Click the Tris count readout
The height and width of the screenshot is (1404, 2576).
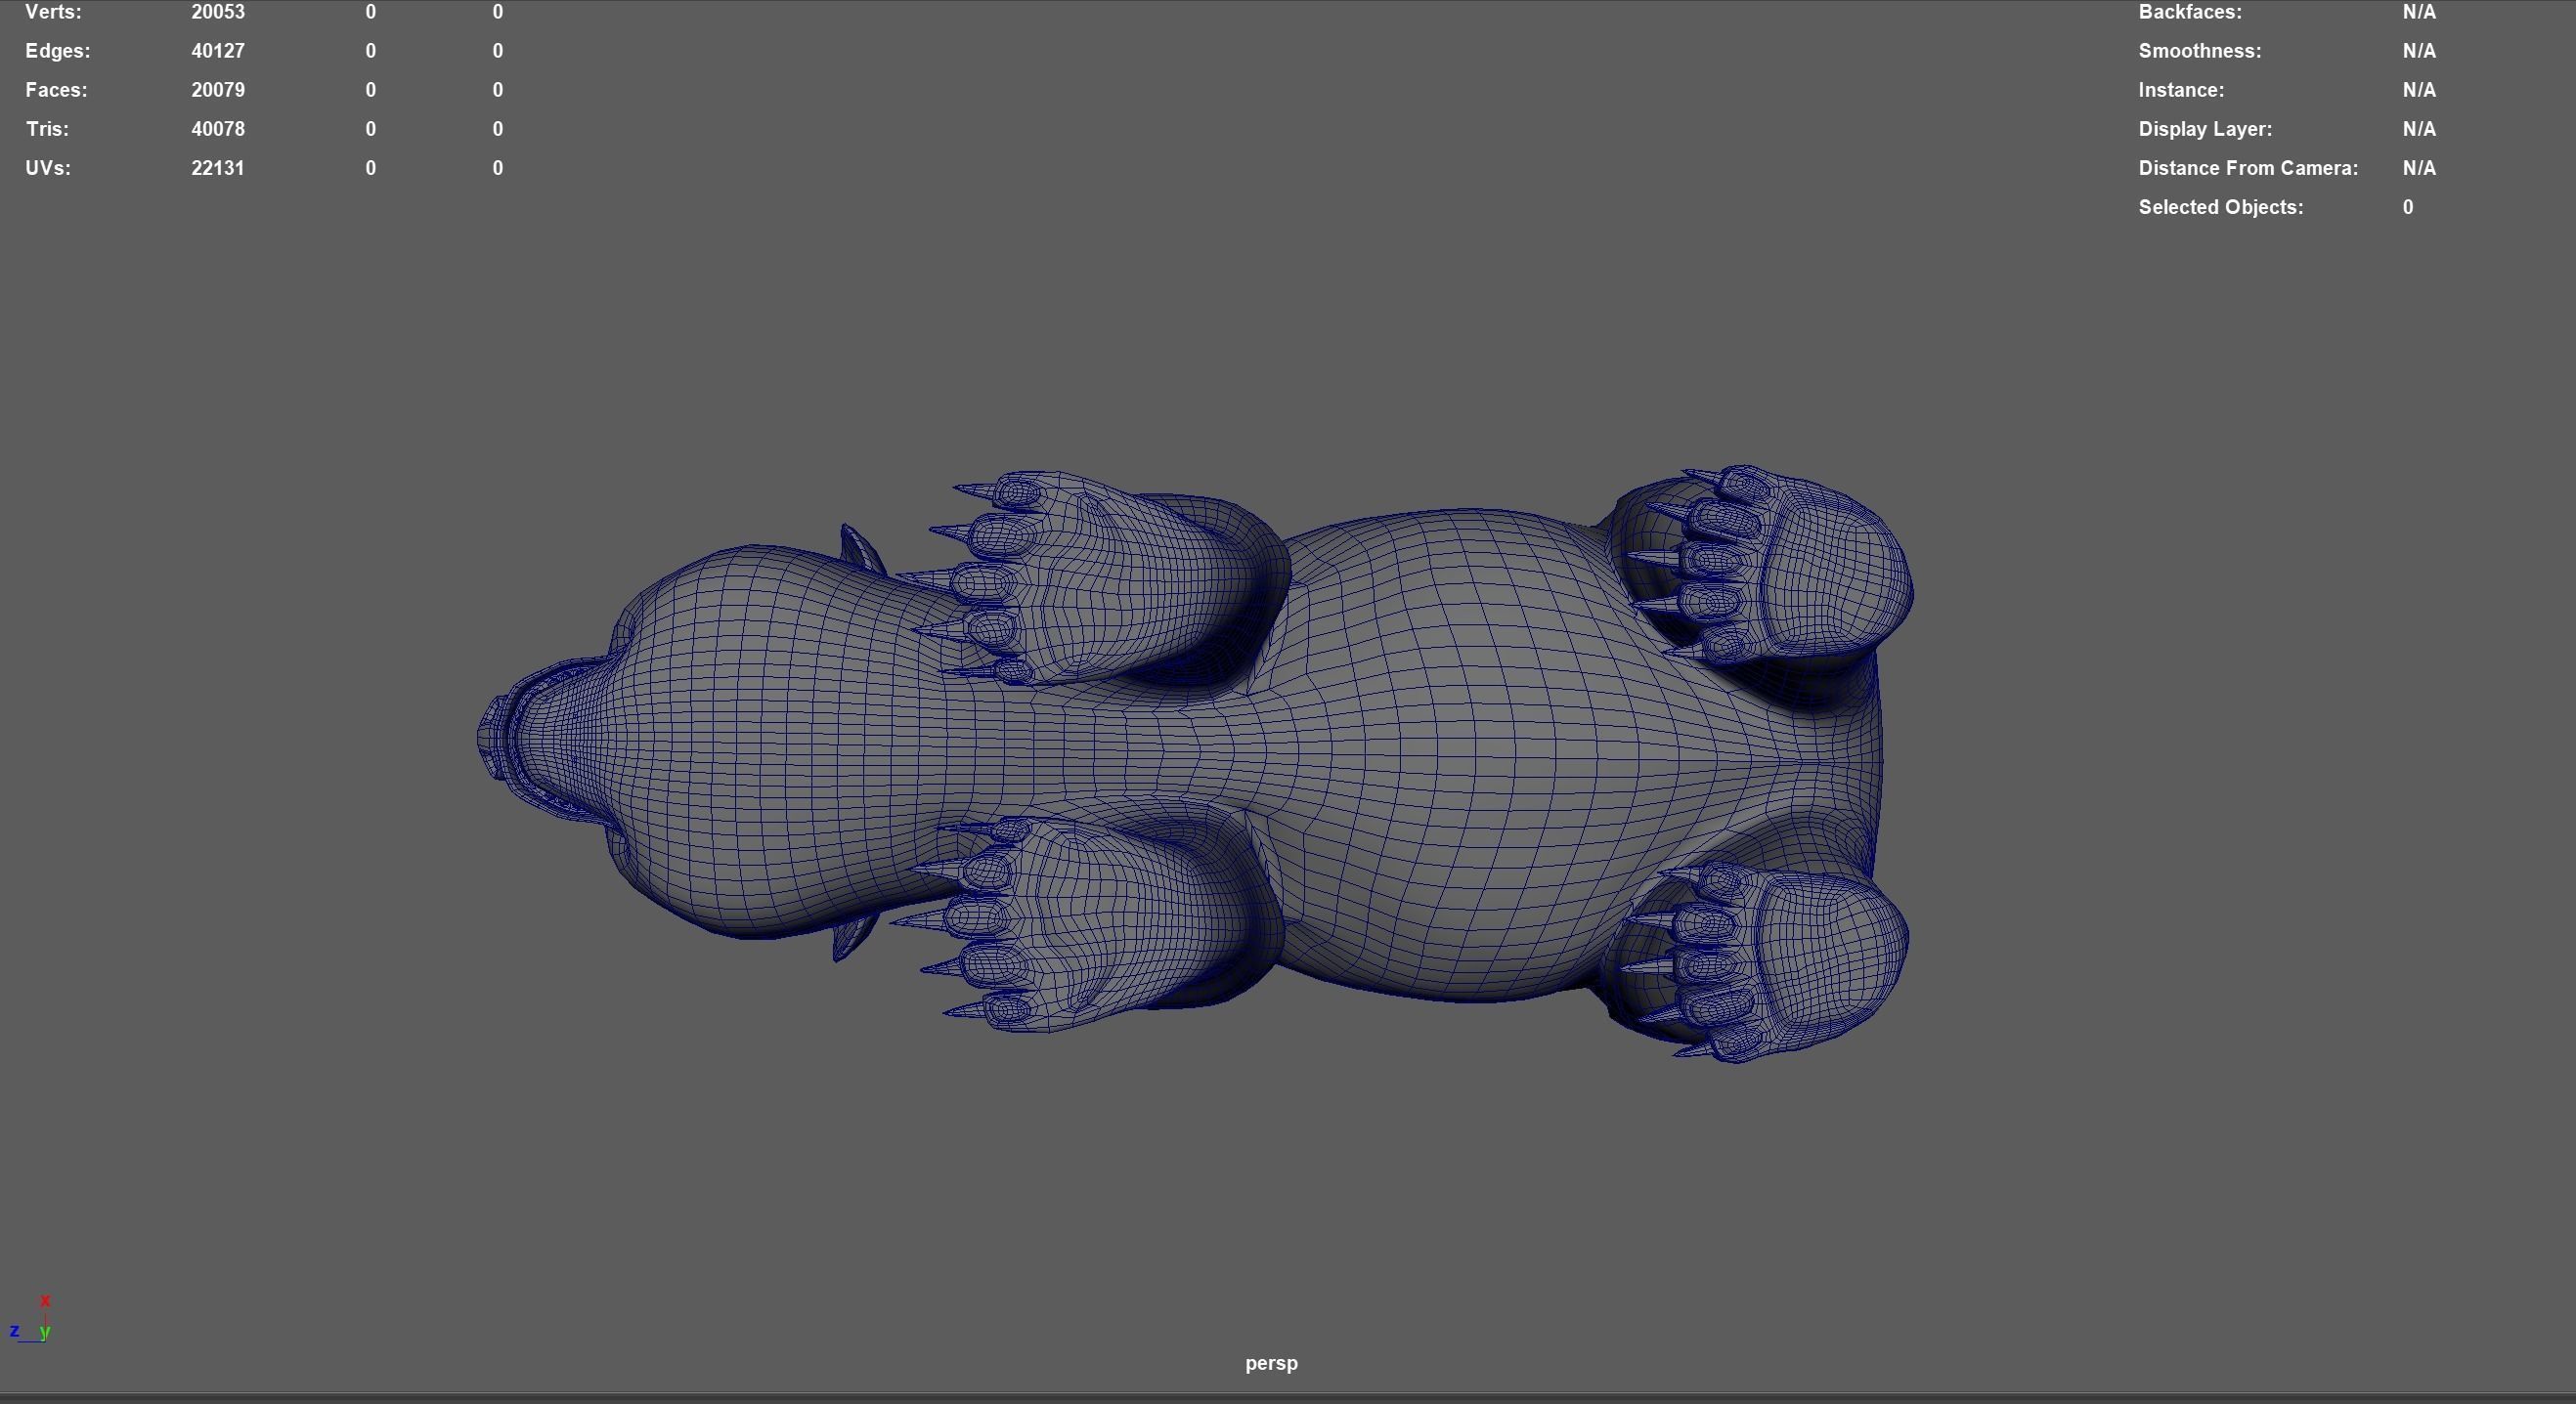pyautogui.click(x=218, y=128)
